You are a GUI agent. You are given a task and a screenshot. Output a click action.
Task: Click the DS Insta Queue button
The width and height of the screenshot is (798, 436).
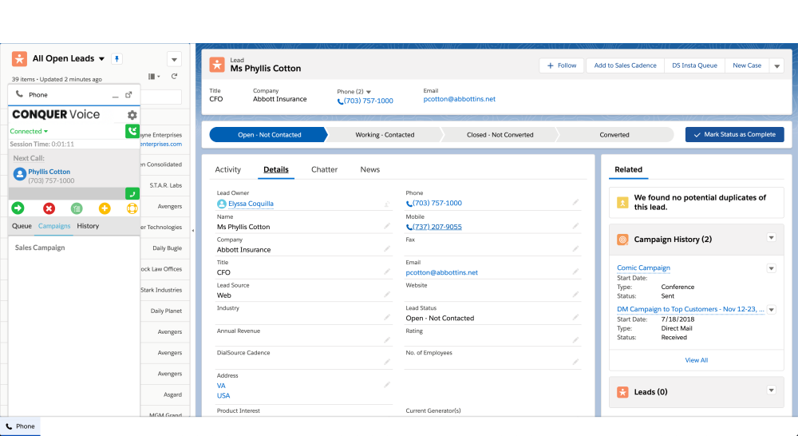coord(694,65)
